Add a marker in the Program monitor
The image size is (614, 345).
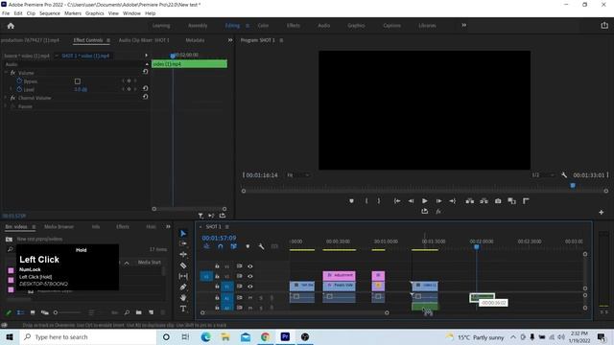point(351,201)
